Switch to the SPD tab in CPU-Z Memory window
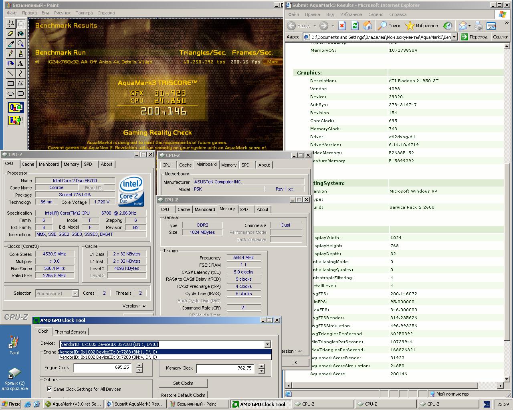This screenshot has height=410, width=513. [244, 209]
